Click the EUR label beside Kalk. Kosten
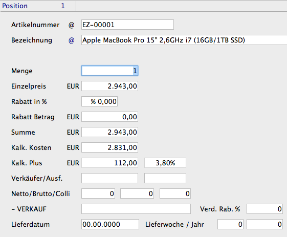The width and height of the screenshot is (287, 237). click(73, 147)
